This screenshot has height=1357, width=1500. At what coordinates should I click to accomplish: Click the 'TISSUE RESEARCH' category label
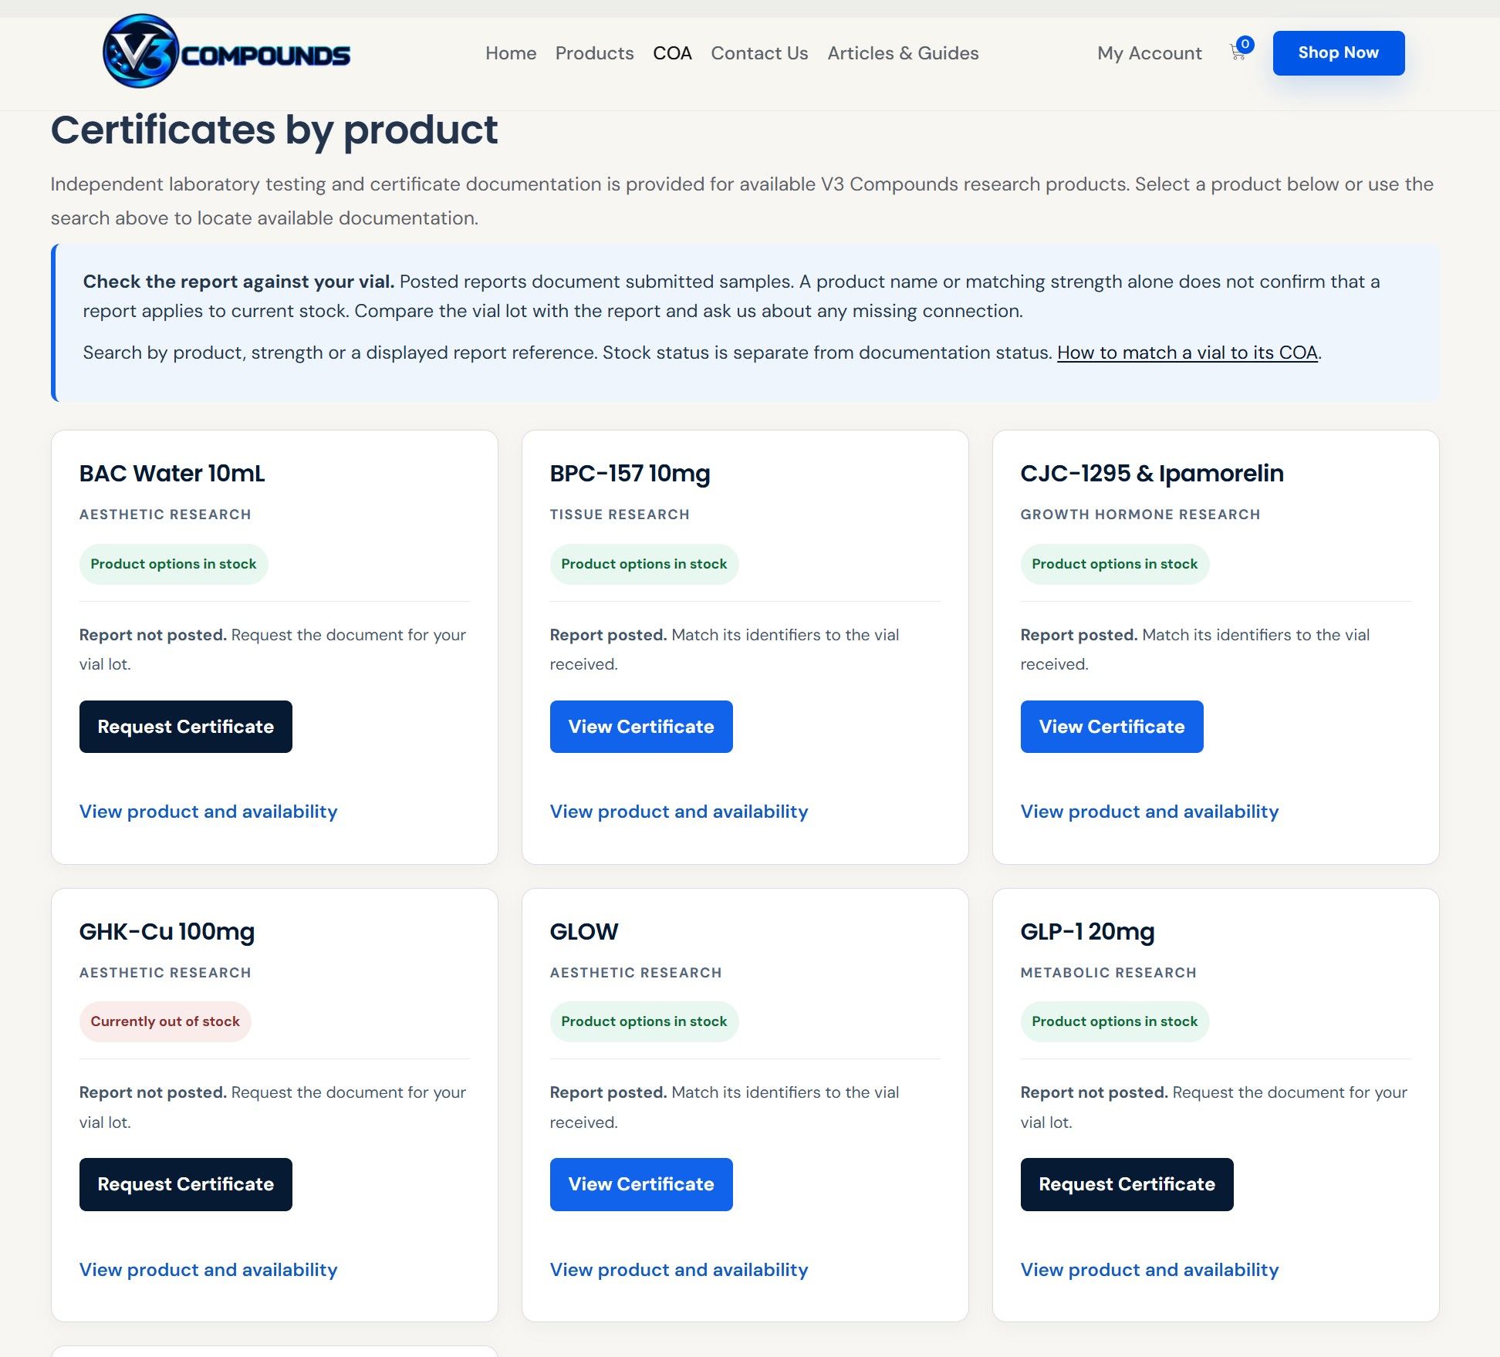[x=620, y=515]
